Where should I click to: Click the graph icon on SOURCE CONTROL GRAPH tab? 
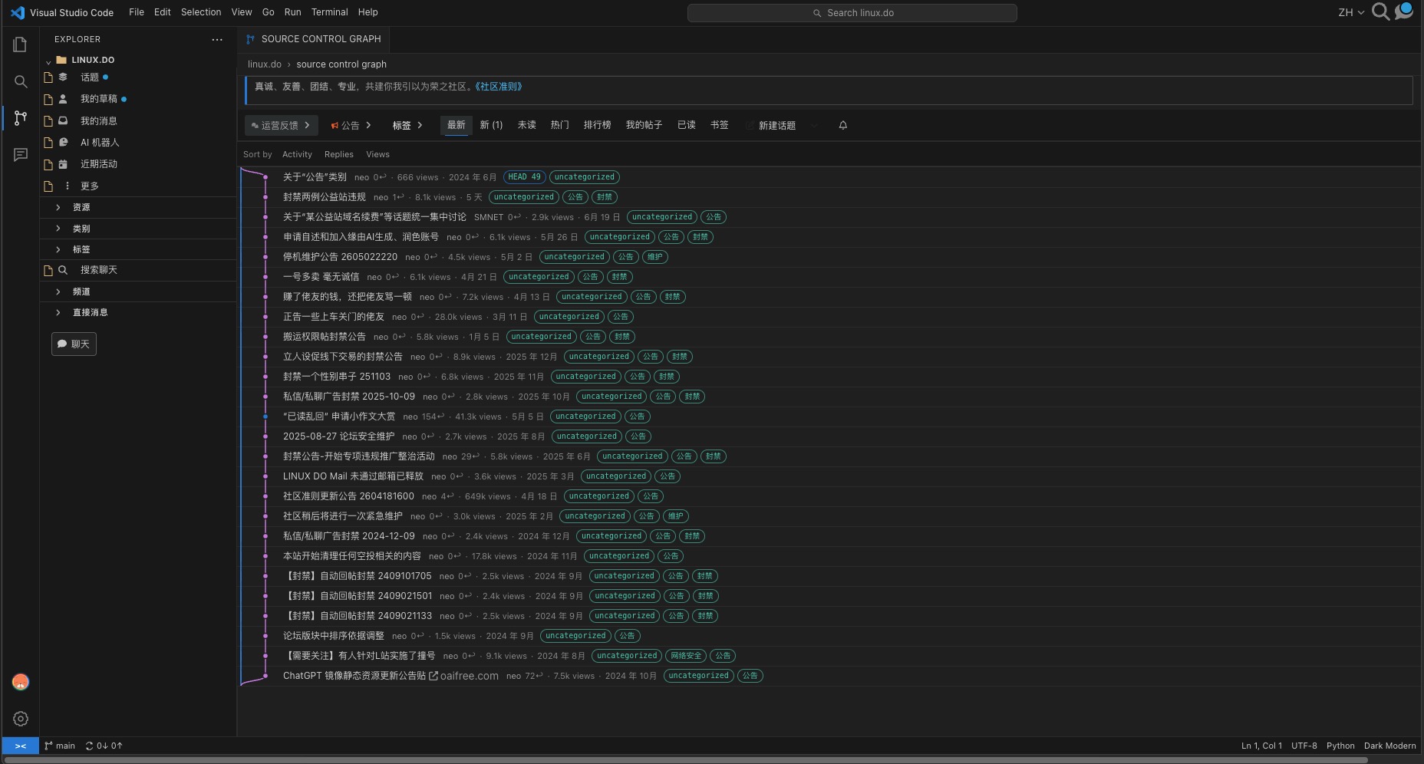(x=250, y=39)
